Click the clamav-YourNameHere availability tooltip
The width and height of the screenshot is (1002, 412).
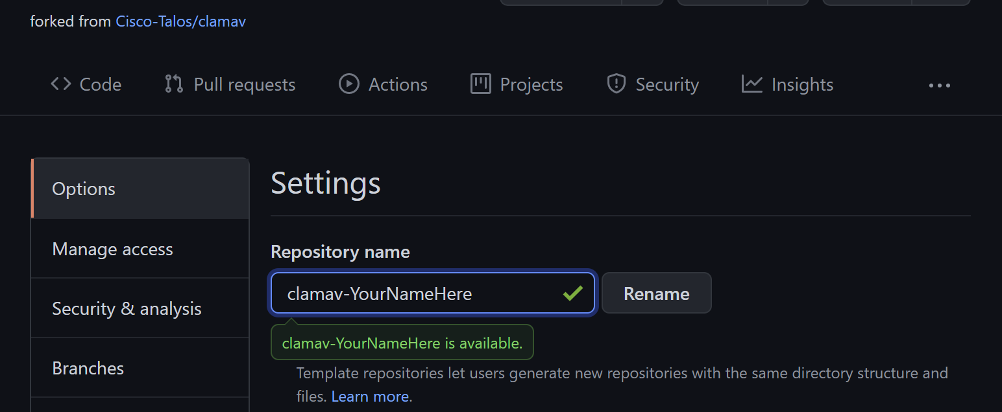[401, 342]
